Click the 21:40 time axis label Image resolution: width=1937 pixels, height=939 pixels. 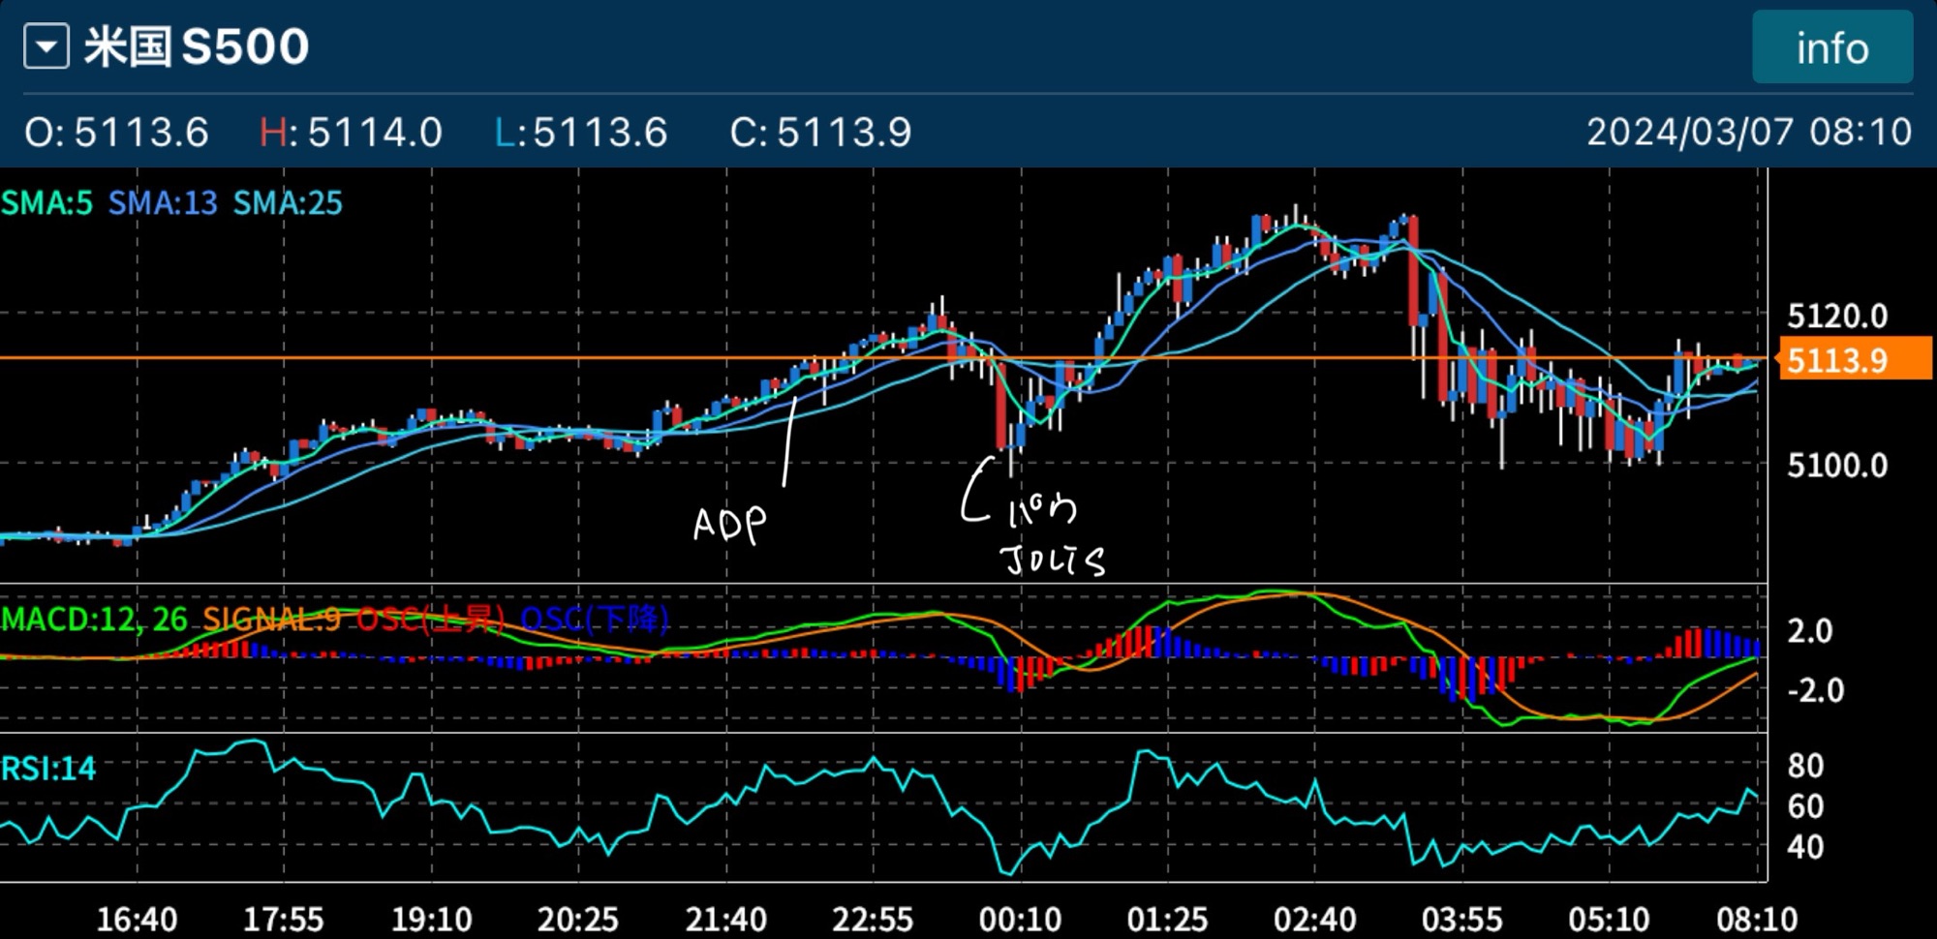(725, 918)
